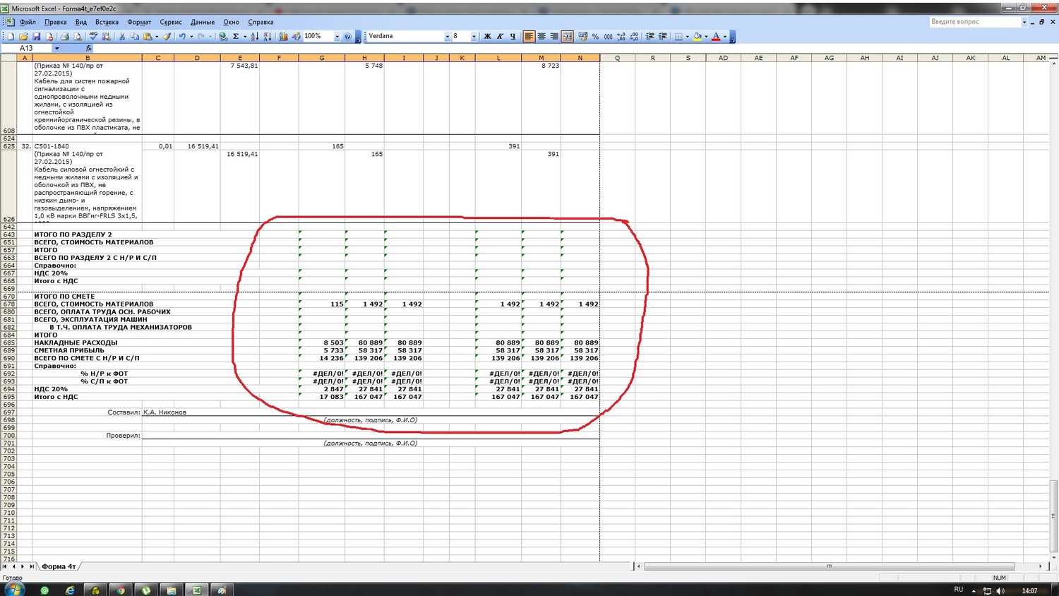Open the Формат menu
1059x596 pixels.
point(139,22)
